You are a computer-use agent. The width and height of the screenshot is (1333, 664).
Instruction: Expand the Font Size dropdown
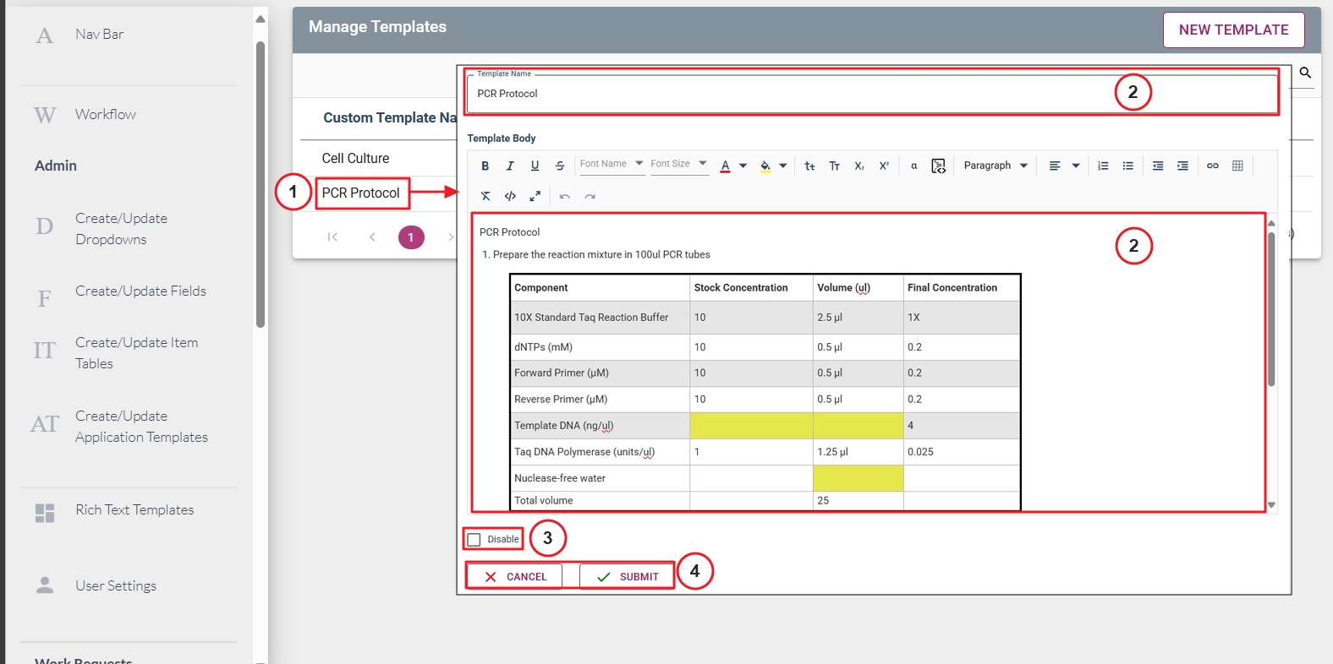tap(678, 164)
